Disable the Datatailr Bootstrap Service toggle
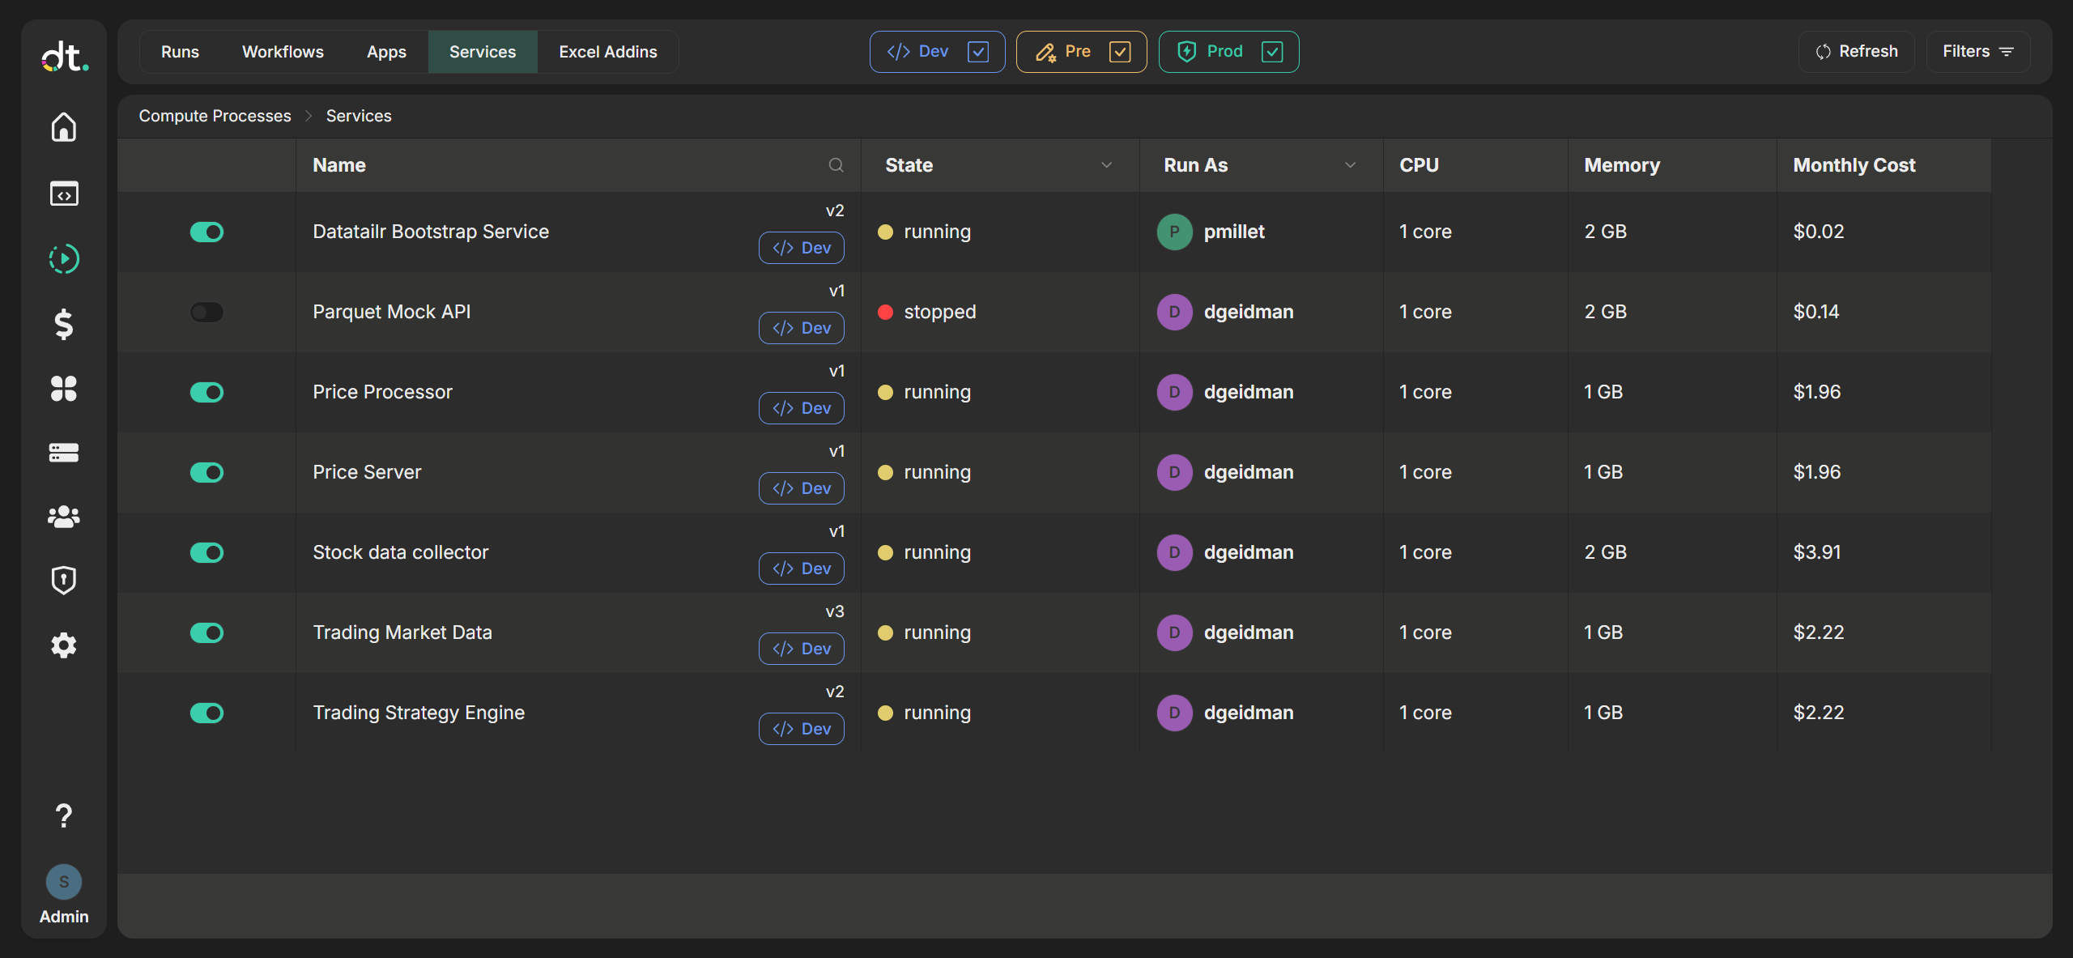This screenshot has height=958, width=2073. pyautogui.click(x=206, y=232)
